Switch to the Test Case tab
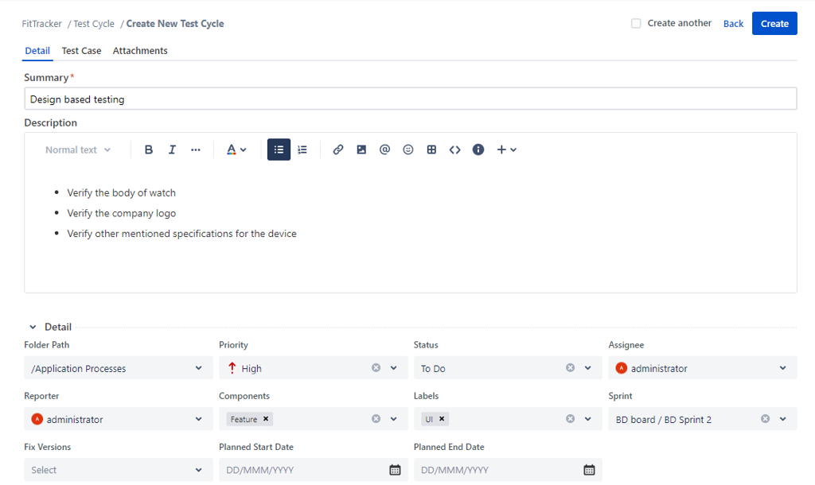Screen dimensions: 815x485 (81, 50)
